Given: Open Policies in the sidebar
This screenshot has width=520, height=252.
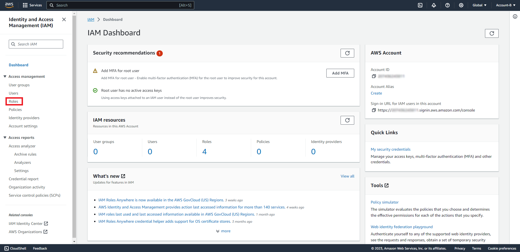Looking at the screenshot, I should pos(15,110).
